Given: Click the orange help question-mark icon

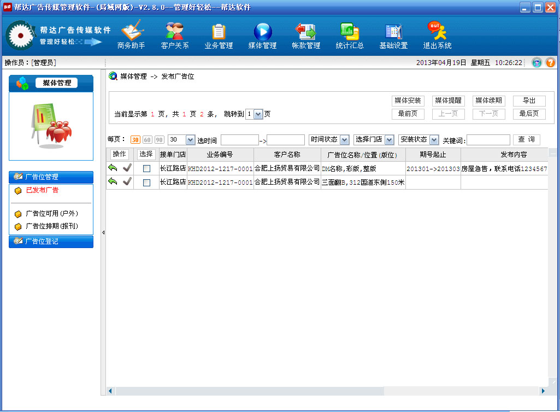Looking at the screenshot, I should [x=550, y=63].
